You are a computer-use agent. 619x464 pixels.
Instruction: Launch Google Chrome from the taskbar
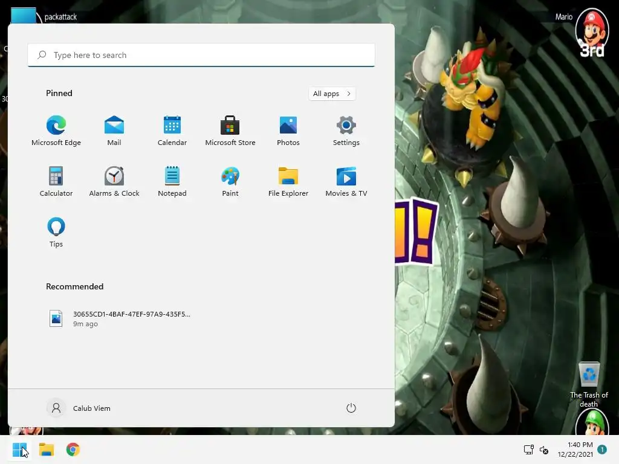(x=73, y=449)
